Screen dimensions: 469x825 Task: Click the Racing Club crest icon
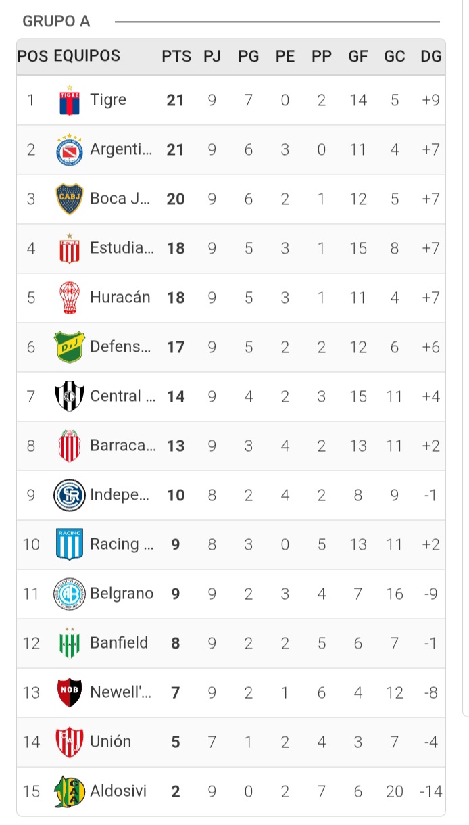70,545
